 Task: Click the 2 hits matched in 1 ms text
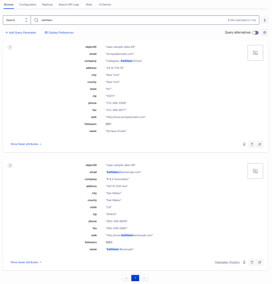pos(242,20)
